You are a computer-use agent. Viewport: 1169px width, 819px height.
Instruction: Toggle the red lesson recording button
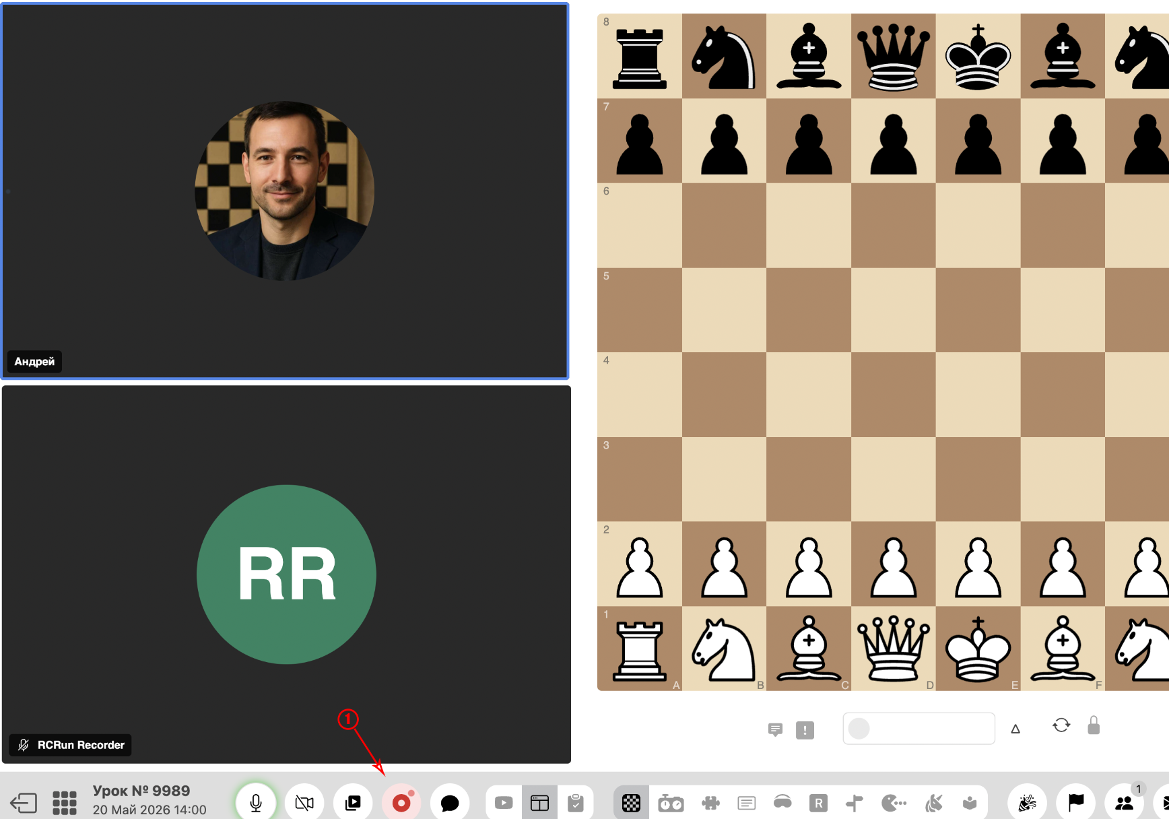401,803
